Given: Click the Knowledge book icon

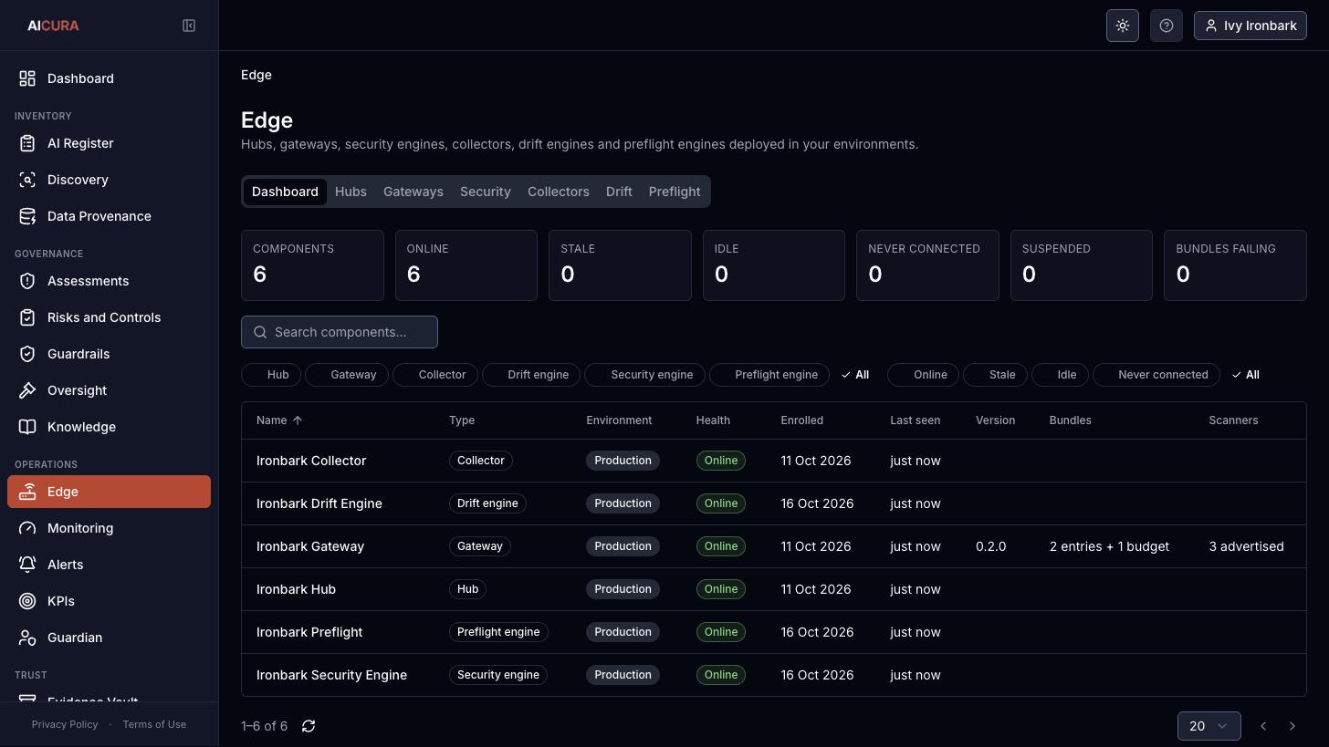Looking at the screenshot, I should point(27,427).
